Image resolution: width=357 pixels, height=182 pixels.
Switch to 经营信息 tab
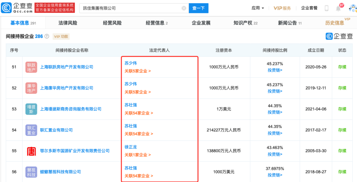coord(157,23)
